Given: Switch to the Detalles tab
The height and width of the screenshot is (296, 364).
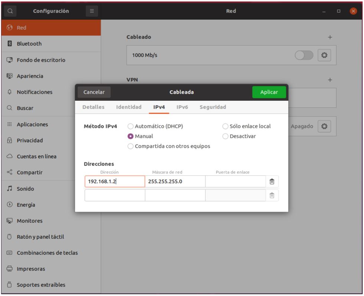Looking at the screenshot, I should point(93,107).
